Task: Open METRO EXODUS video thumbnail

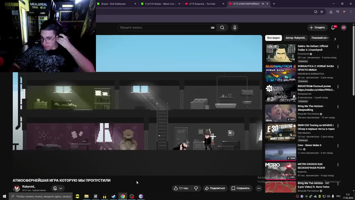Action: 281,171
